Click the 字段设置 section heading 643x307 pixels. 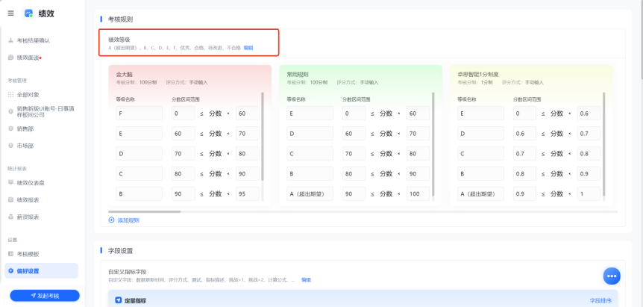click(x=120, y=251)
